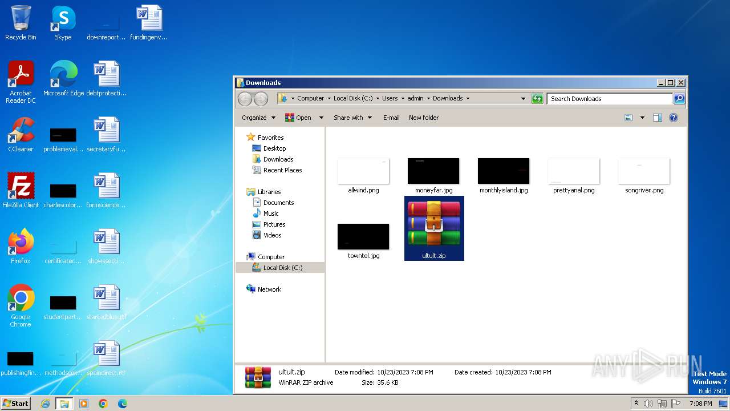730x411 pixels.
Task: Open the Windows Start menu
Action: [15, 404]
